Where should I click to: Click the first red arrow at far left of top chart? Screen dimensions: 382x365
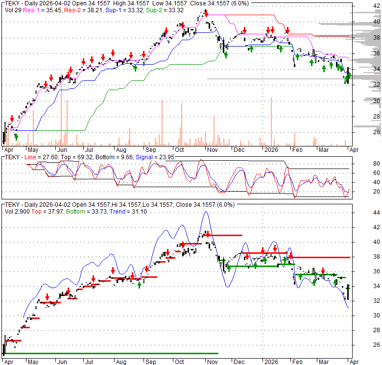coord(12,119)
